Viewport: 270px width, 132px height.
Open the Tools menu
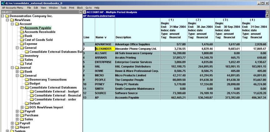click(63, 7)
